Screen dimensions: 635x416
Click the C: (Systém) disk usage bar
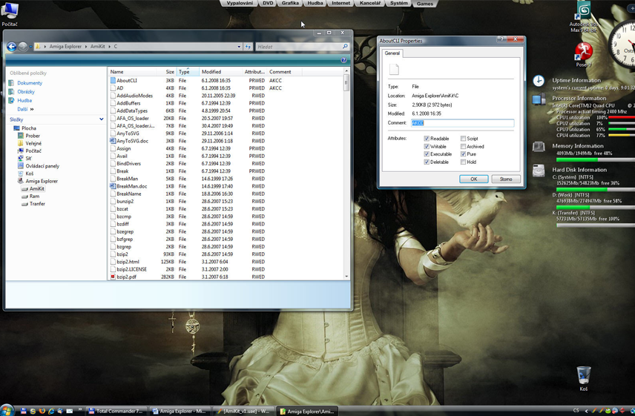coord(595,189)
